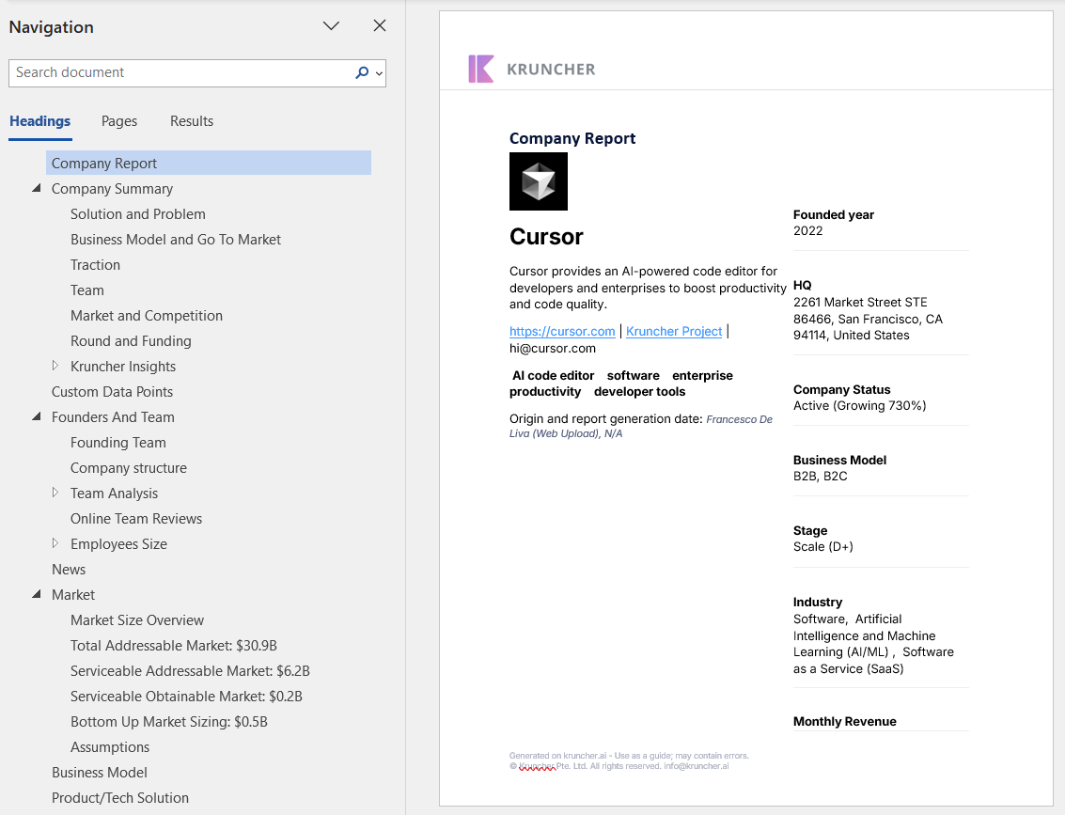Switch to the Pages tab
The image size is (1065, 815).
[x=118, y=121]
